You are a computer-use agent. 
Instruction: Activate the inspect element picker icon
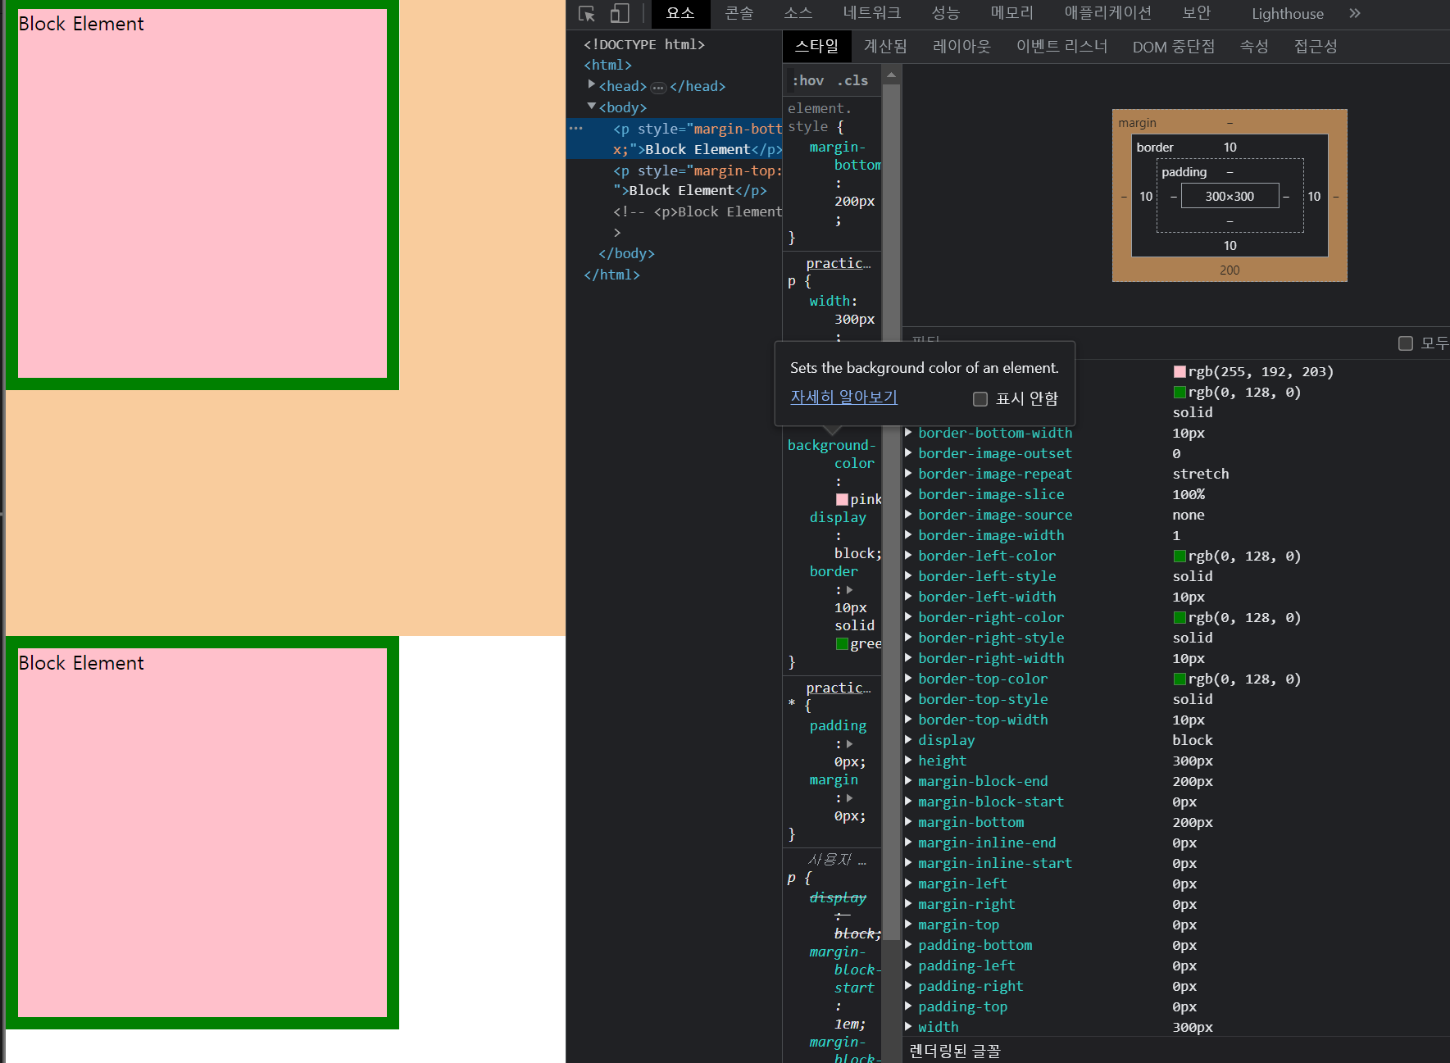587,14
